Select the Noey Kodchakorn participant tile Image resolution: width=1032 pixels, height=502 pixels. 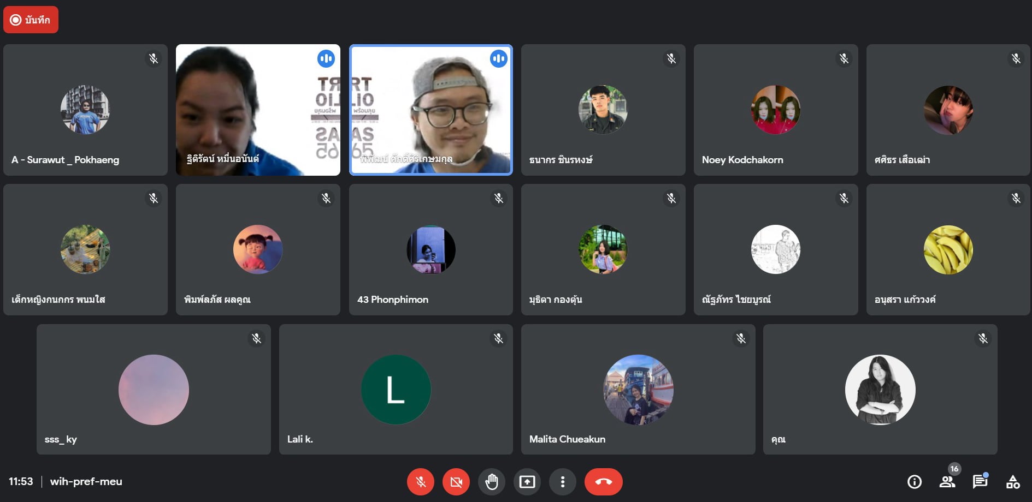pos(775,110)
